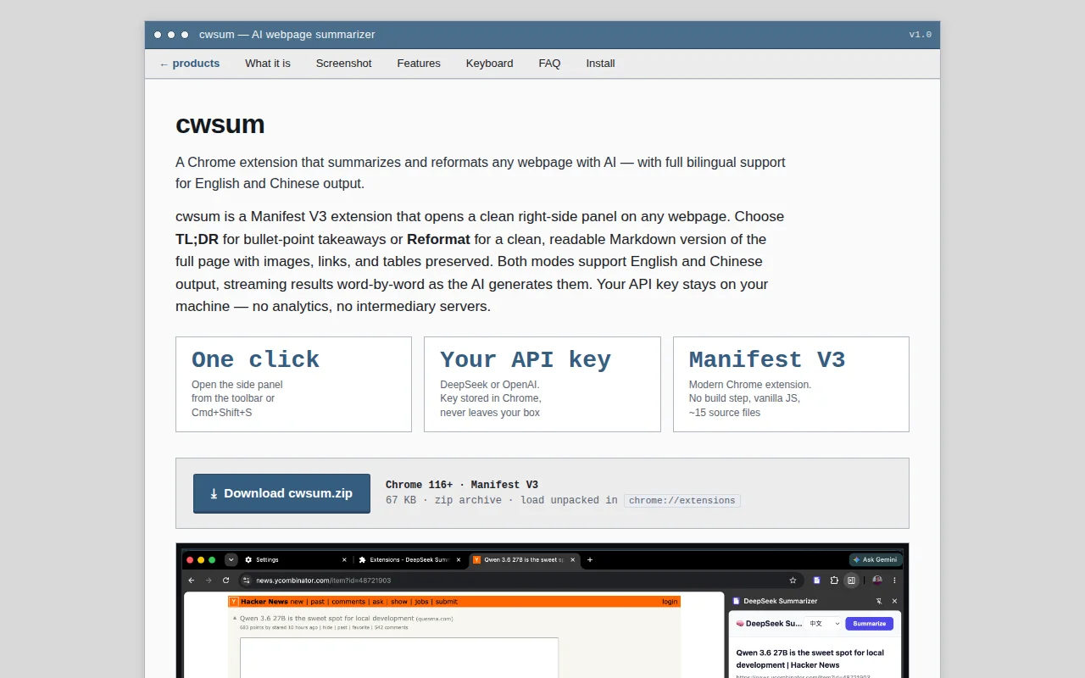Viewport: 1085px width, 678px height.
Task: Click the "Your API key" feature card
Action: tap(542, 385)
